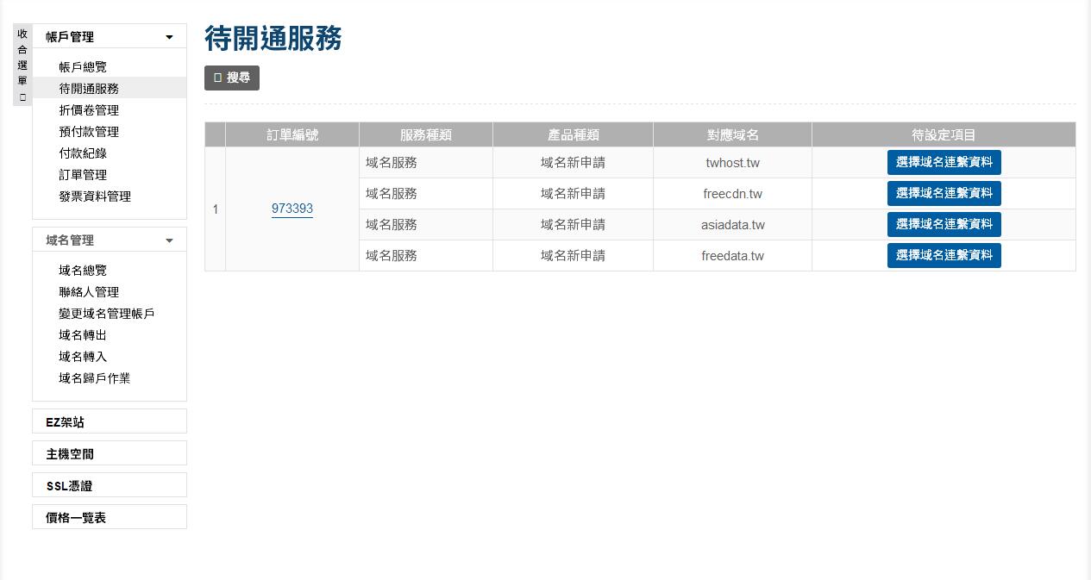Click the asiadata.tw domain cell
Viewport: 1091px width, 580px height.
733,225
